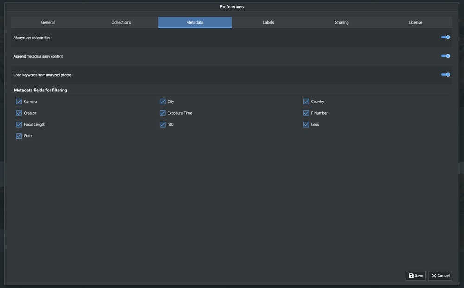Toggle the Creator checkbox

[x=19, y=113]
